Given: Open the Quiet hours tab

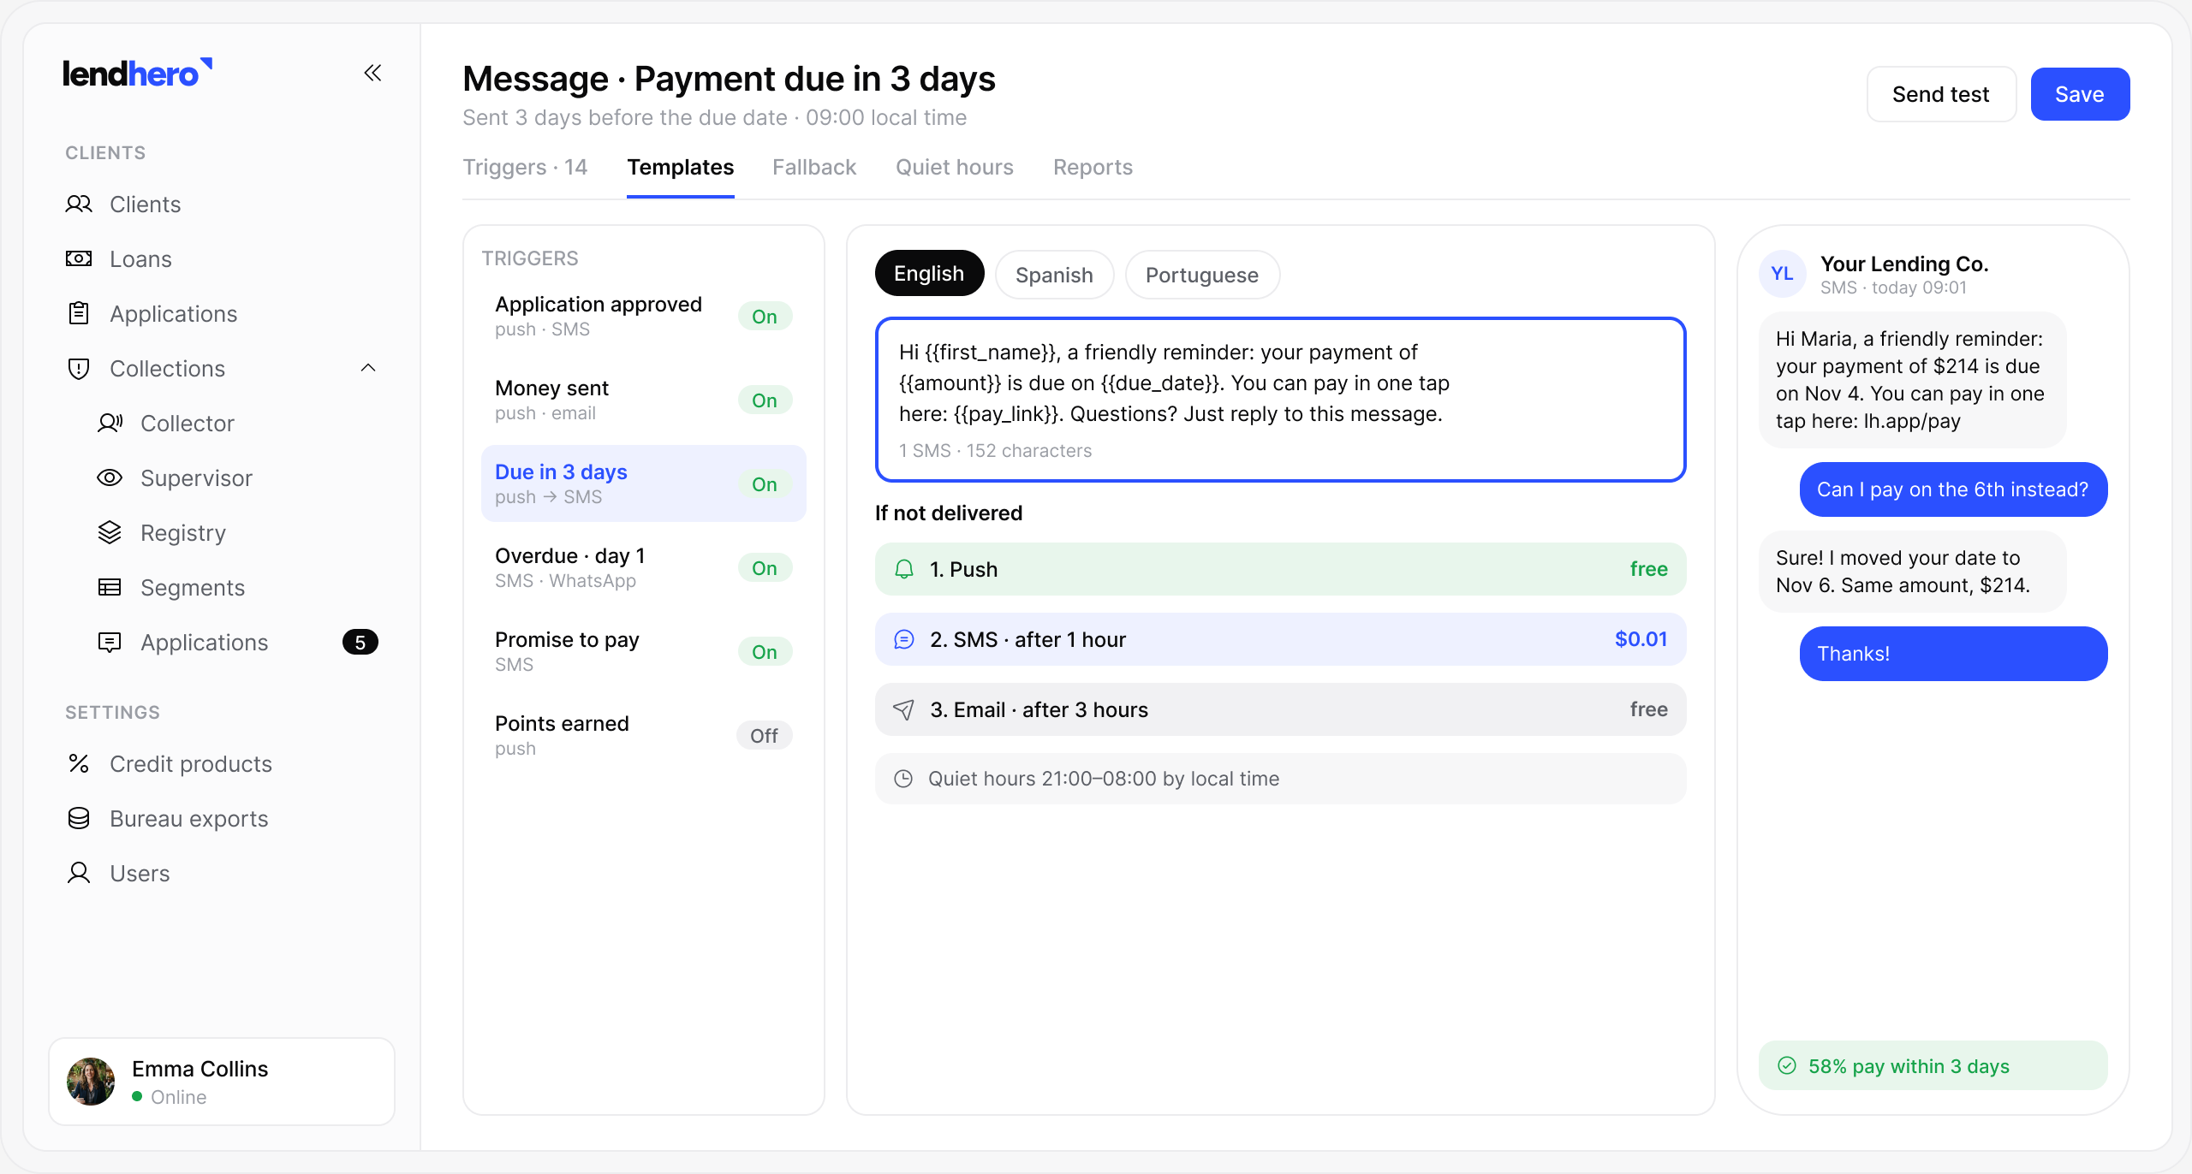Looking at the screenshot, I should 955,168.
